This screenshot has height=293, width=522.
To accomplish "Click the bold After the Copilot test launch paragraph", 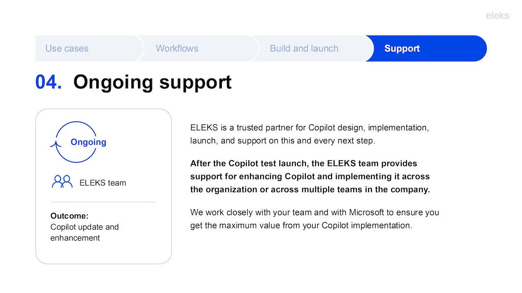I will 310,176.
